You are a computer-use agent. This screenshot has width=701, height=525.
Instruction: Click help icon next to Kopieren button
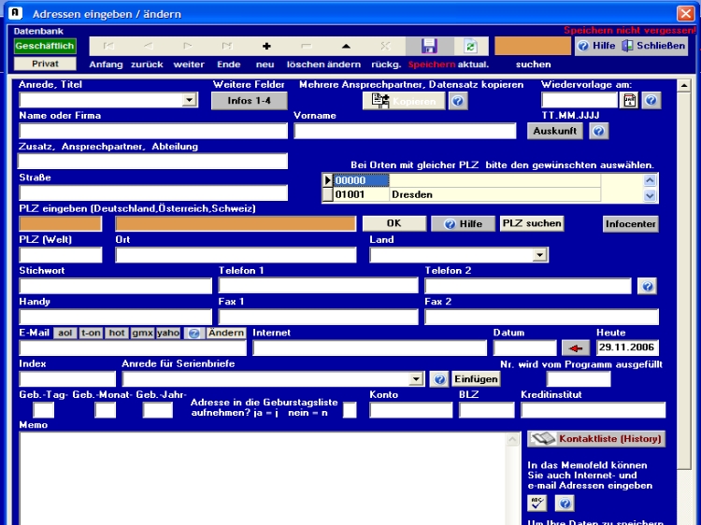458,101
